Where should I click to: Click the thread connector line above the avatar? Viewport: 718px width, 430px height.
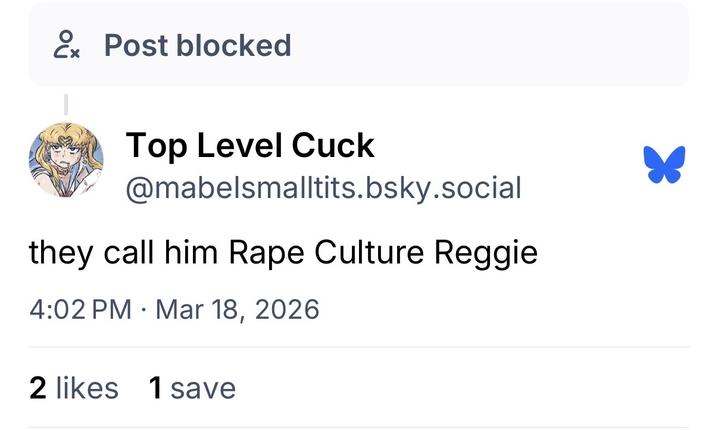[66, 104]
